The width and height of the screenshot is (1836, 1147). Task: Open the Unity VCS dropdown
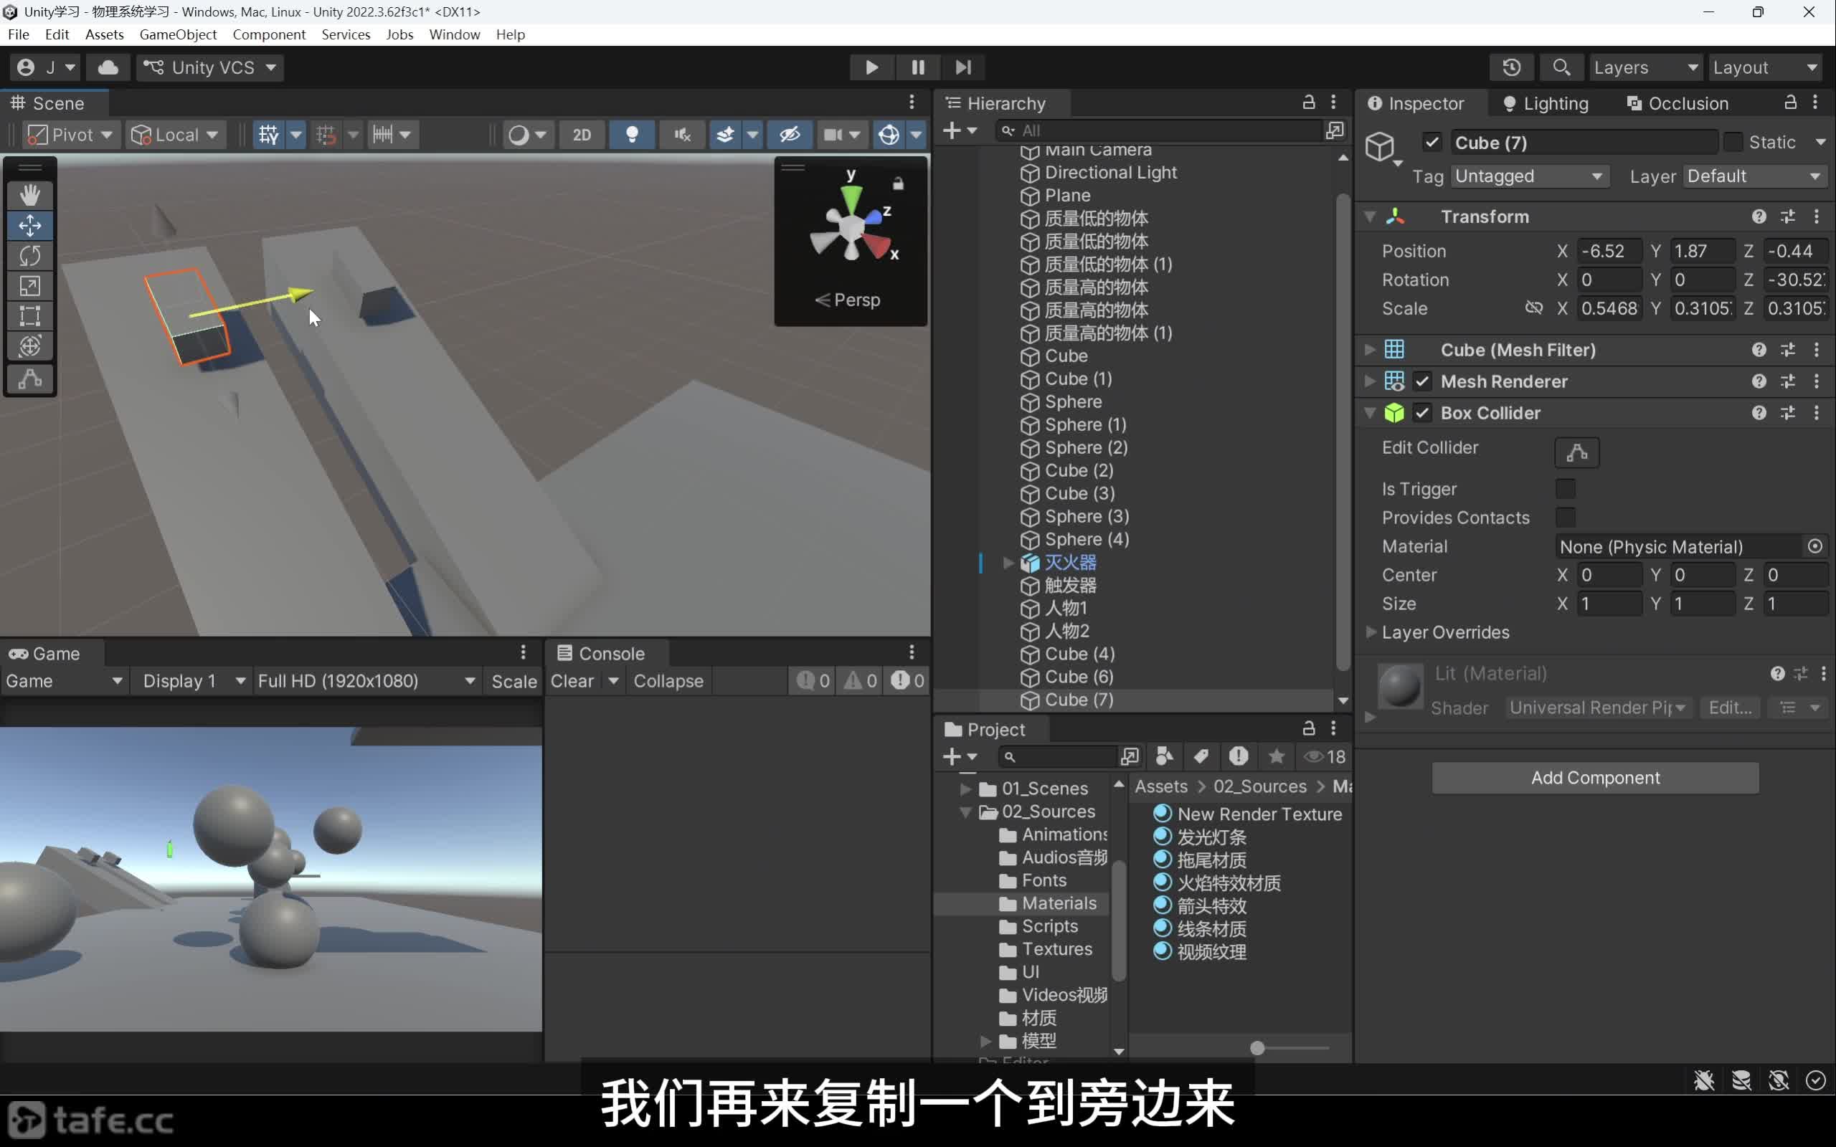coord(211,67)
